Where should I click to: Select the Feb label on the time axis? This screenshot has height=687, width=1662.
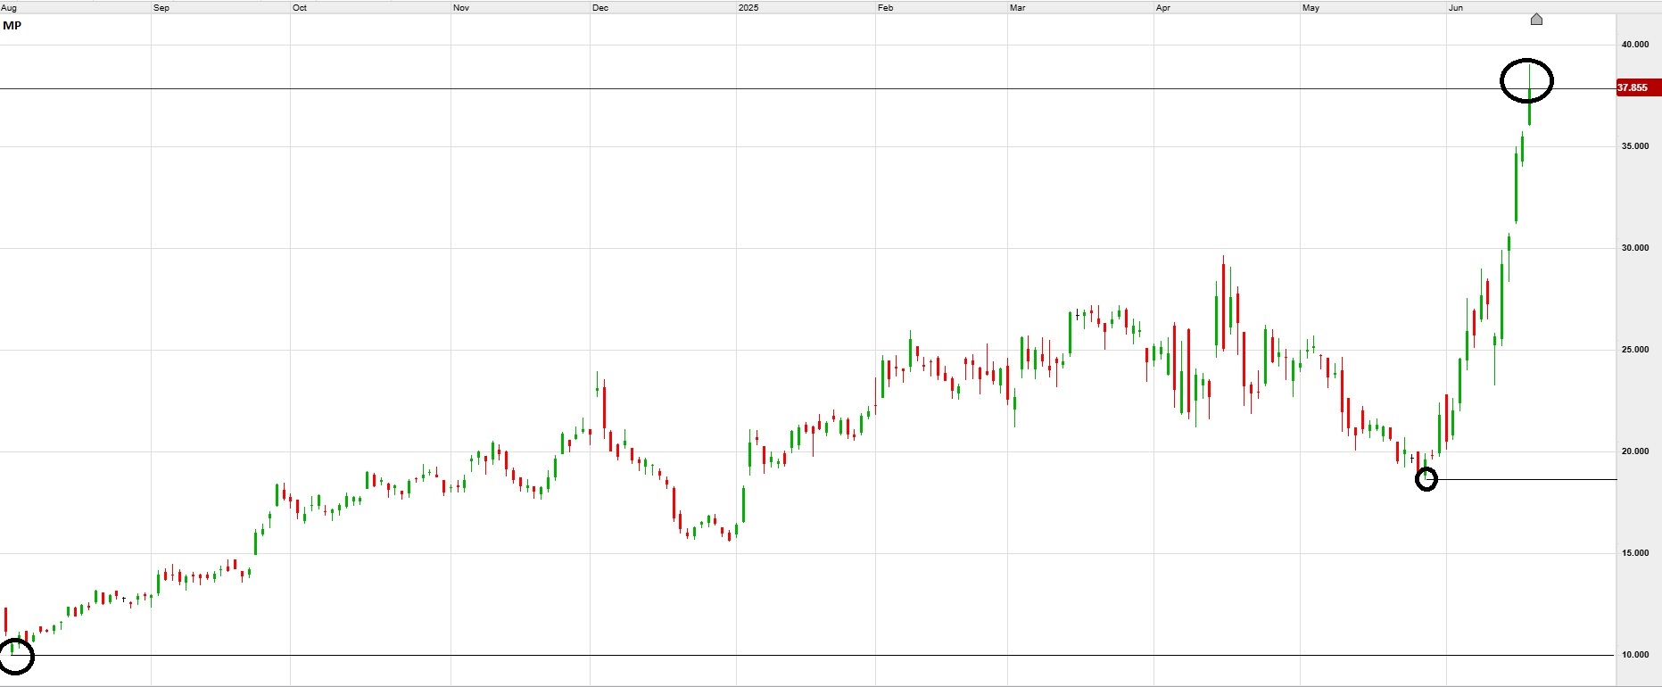pos(886,8)
